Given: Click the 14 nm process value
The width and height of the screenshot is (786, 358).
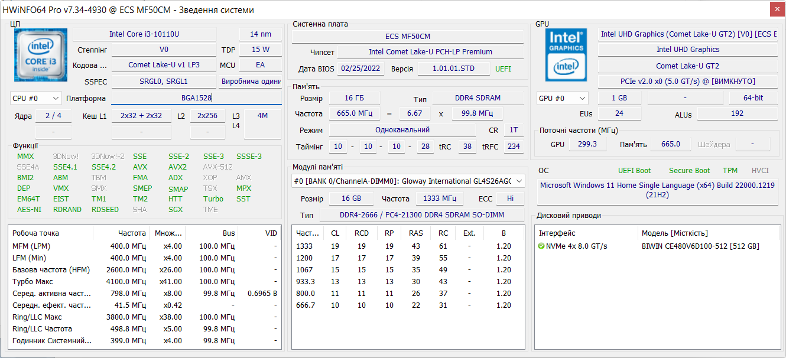Looking at the screenshot, I should click(x=261, y=34).
